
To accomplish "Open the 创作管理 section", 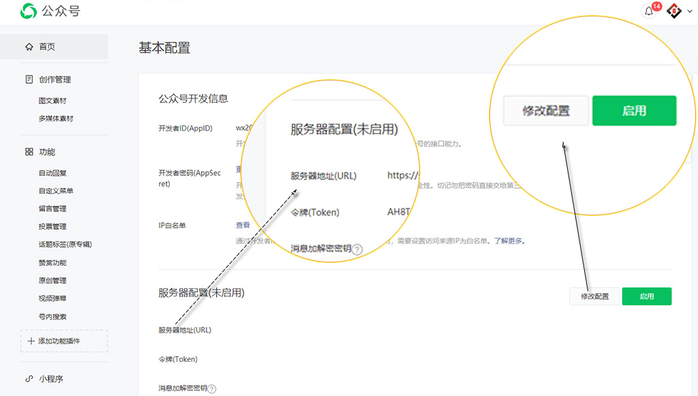I will [55, 80].
